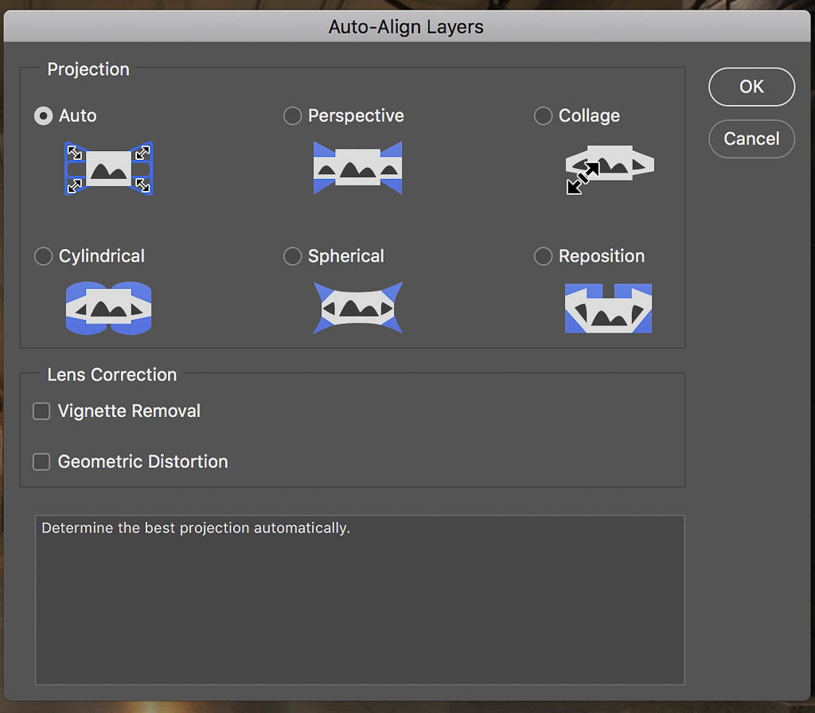
Task: Choose the Perspective radio button
Action: tap(293, 116)
